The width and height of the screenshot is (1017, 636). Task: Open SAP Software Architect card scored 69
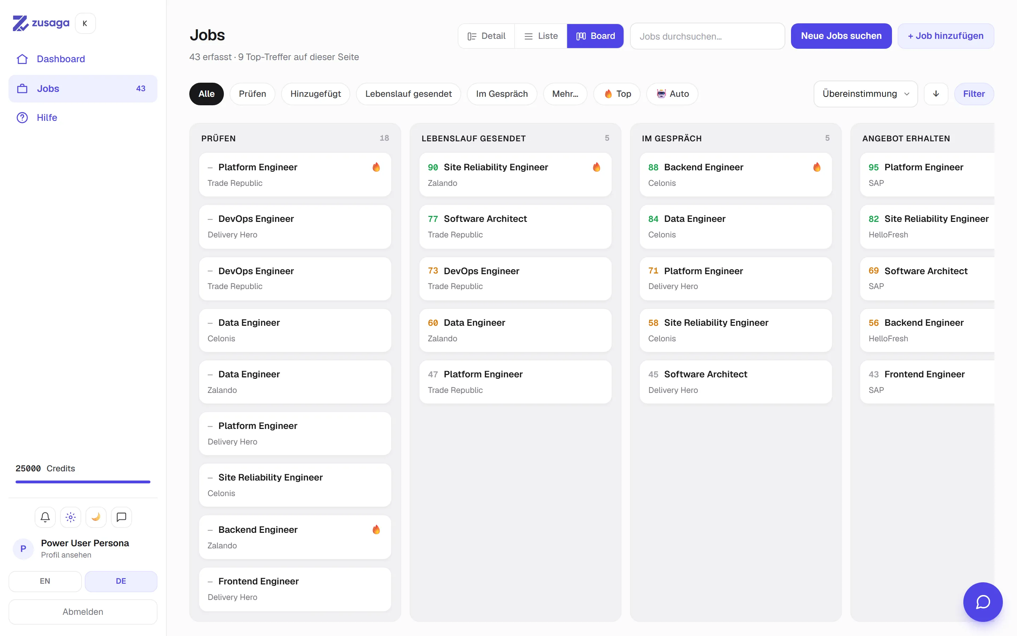click(927, 278)
